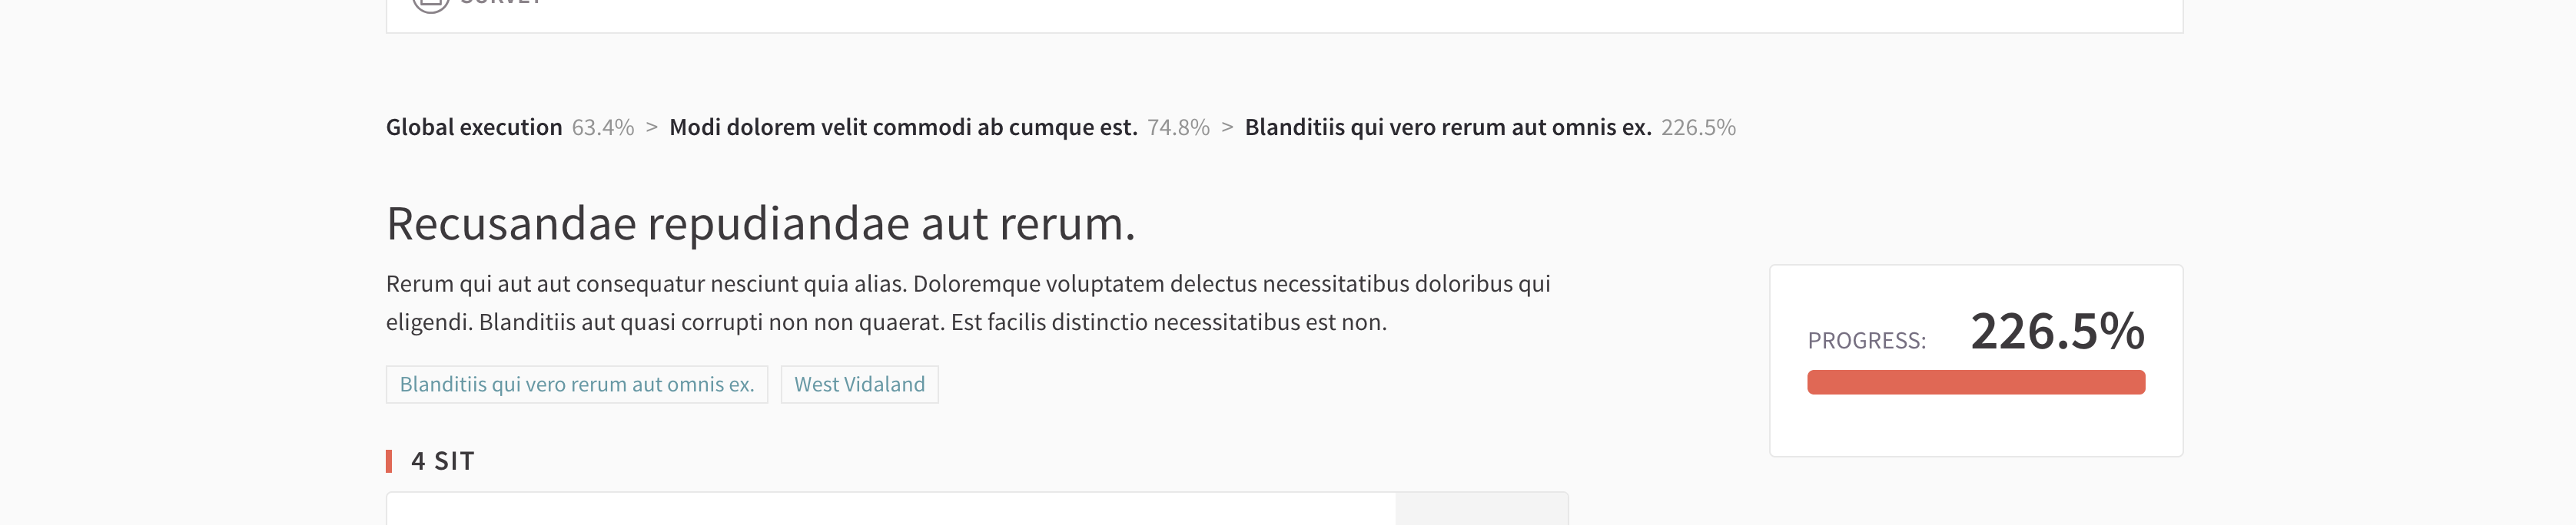Click the Survey icon at top
2576x525 pixels.
pyautogui.click(x=431, y=4)
